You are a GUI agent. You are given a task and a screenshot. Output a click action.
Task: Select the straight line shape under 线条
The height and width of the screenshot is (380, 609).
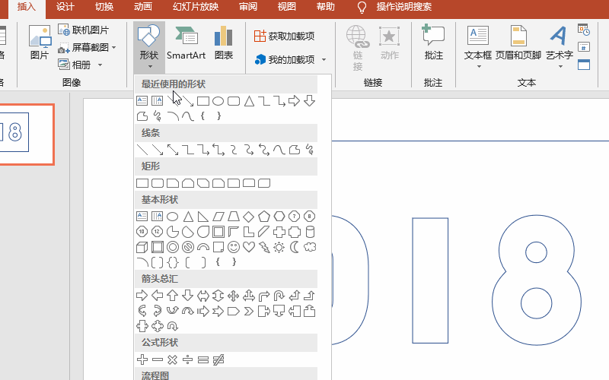point(142,150)
